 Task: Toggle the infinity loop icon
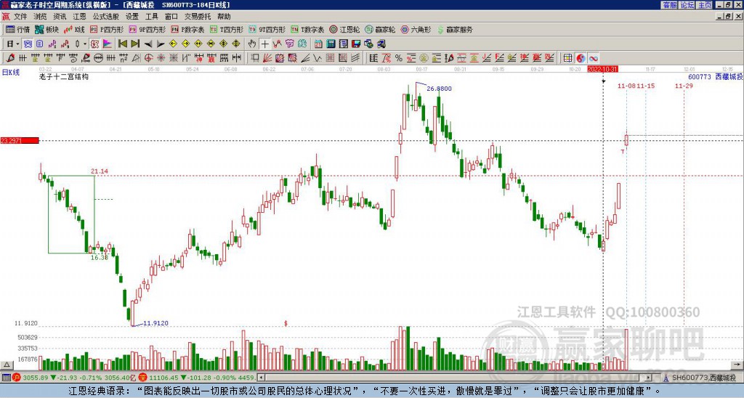pos(593,58)
